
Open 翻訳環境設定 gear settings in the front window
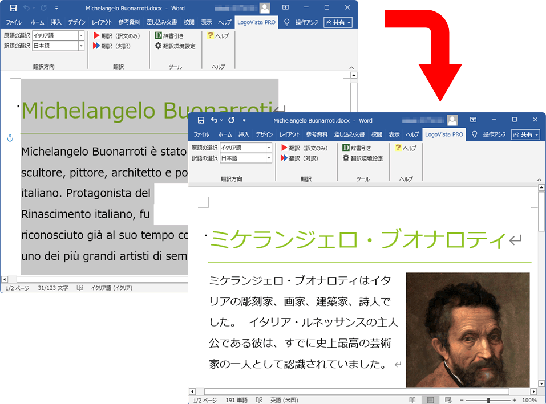click(x=362, y=158)
